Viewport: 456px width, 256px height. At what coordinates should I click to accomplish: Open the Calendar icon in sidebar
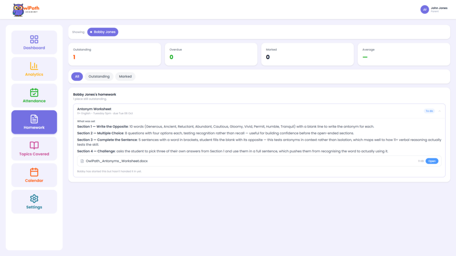pyautogui.click(x=34, y=172)
